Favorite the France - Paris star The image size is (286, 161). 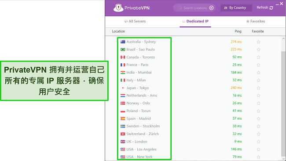258,65
